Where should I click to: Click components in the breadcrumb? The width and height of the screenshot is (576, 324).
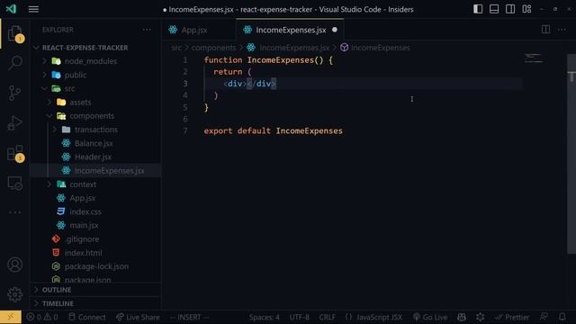click(213, 48)
